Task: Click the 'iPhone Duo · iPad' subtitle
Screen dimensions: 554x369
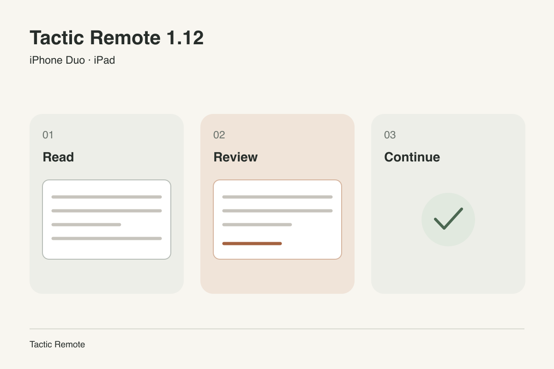Action: click(72, 60)
